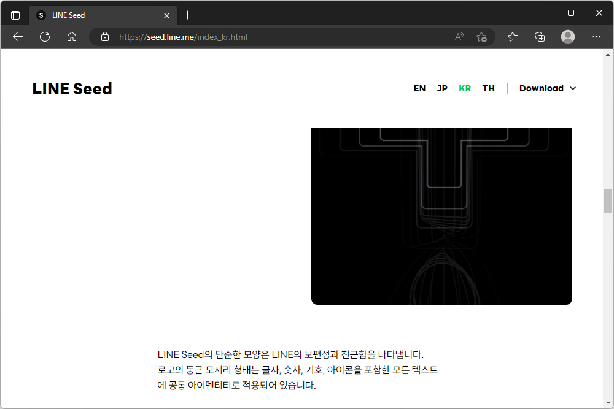Refresh the page
614x409 pixels.
(45, 37)
